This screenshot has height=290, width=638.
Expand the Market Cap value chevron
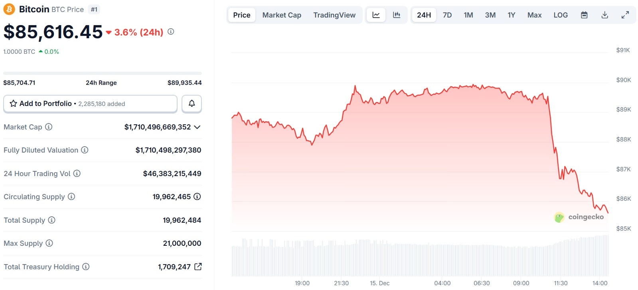(197, 127)
